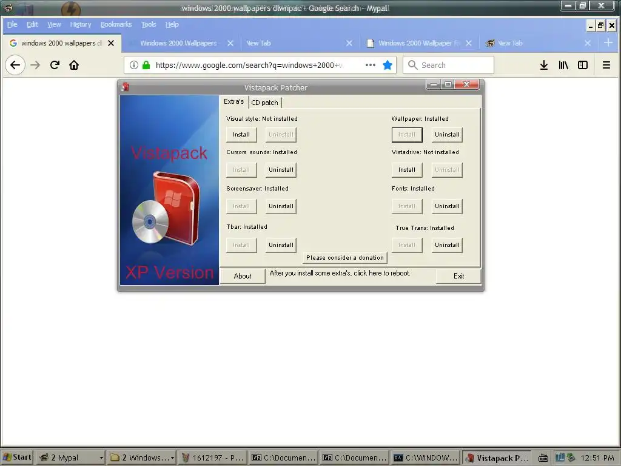Uninstall the Screensaver
This screenshot has height=466, width=621.
click(281, 206)
